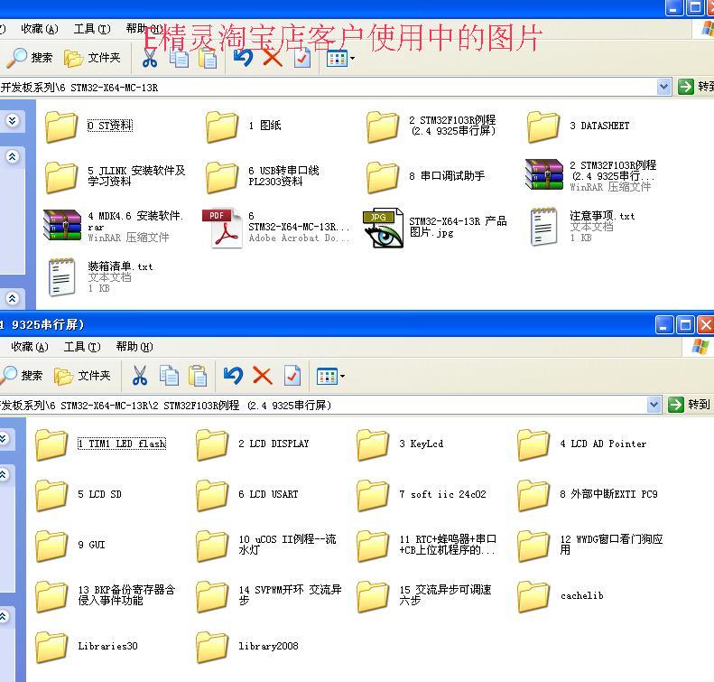Select STM32-X64-13R 产品图片.jpg file
The height and width of the screenshot is (682, 714).
pos(434,227)
